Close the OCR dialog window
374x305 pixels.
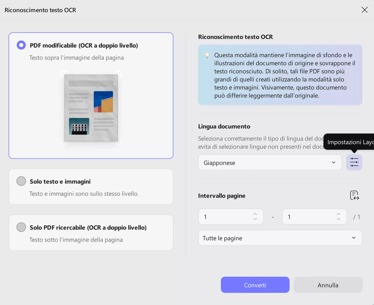[364, 10]
